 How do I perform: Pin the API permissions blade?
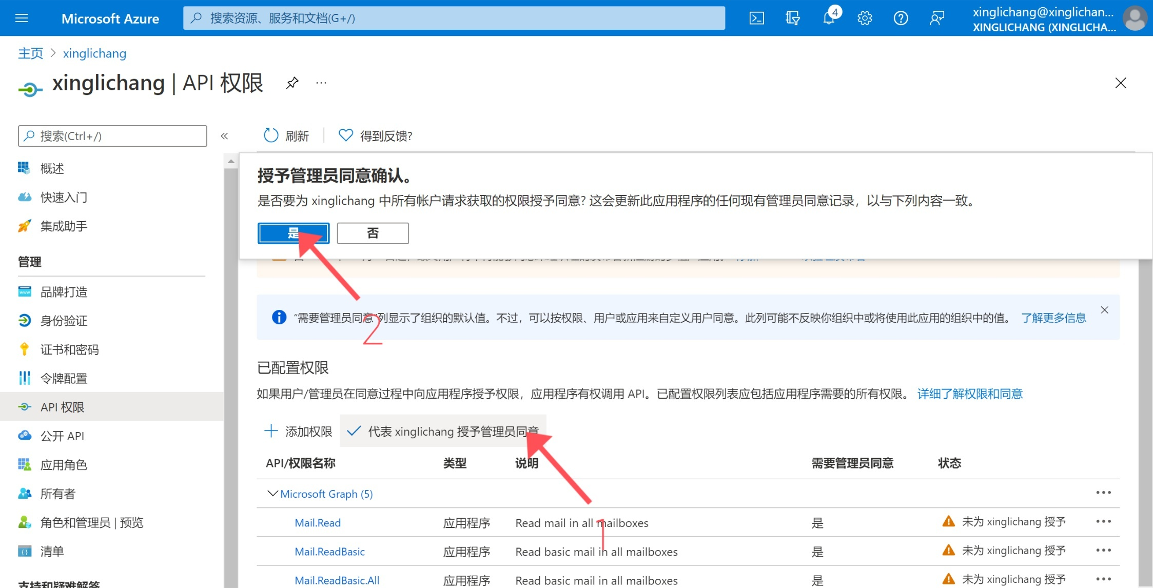[x=292, y=83]
